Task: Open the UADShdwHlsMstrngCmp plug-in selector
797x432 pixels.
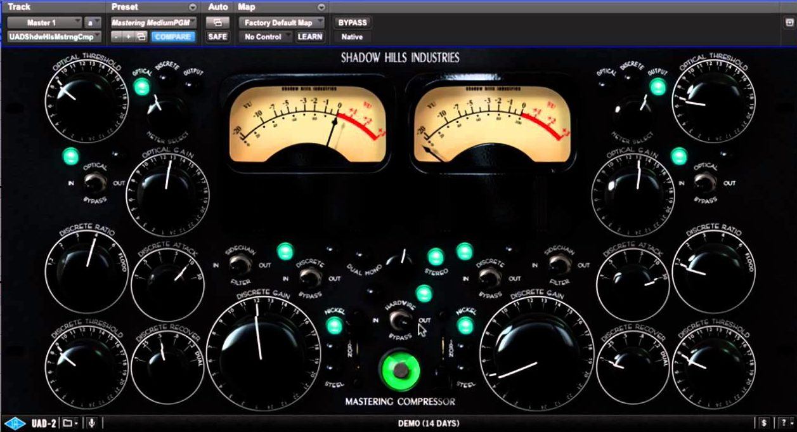Action: point(54,37)
